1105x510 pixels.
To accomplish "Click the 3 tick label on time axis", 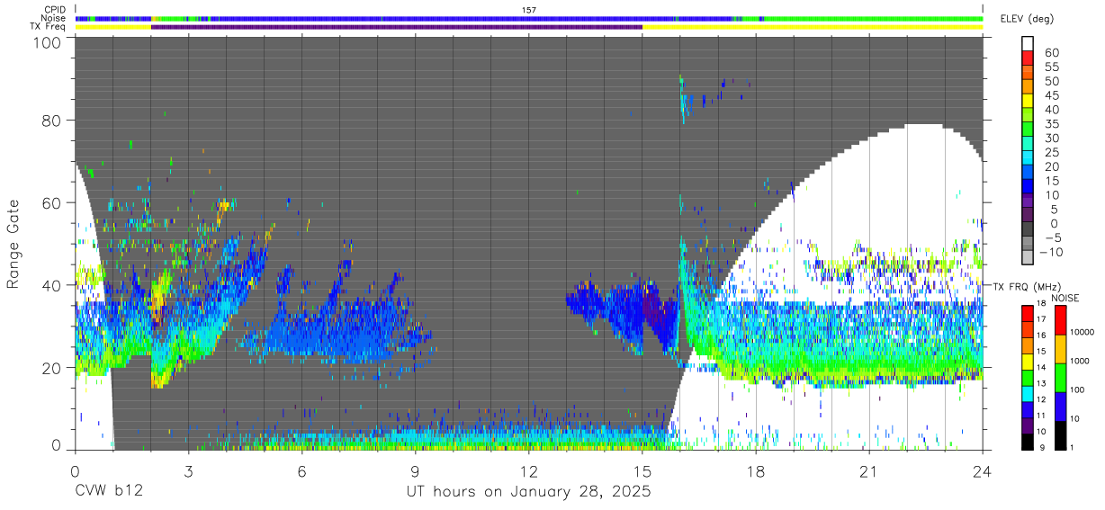I will [x=188, y=471].
